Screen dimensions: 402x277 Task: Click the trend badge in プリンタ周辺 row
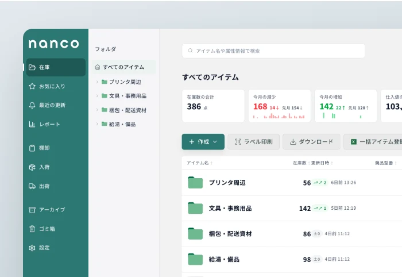click(x=320, y=183)
